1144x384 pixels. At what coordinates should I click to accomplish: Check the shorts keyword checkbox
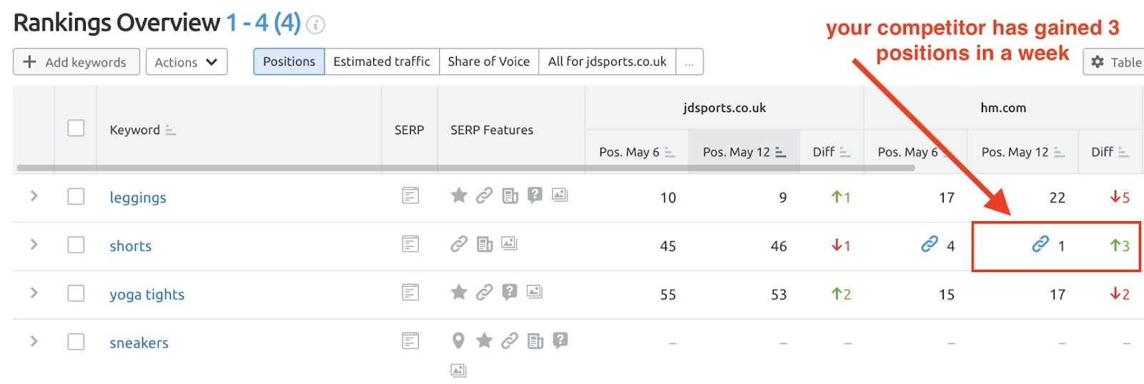click(x=76, y=245)
